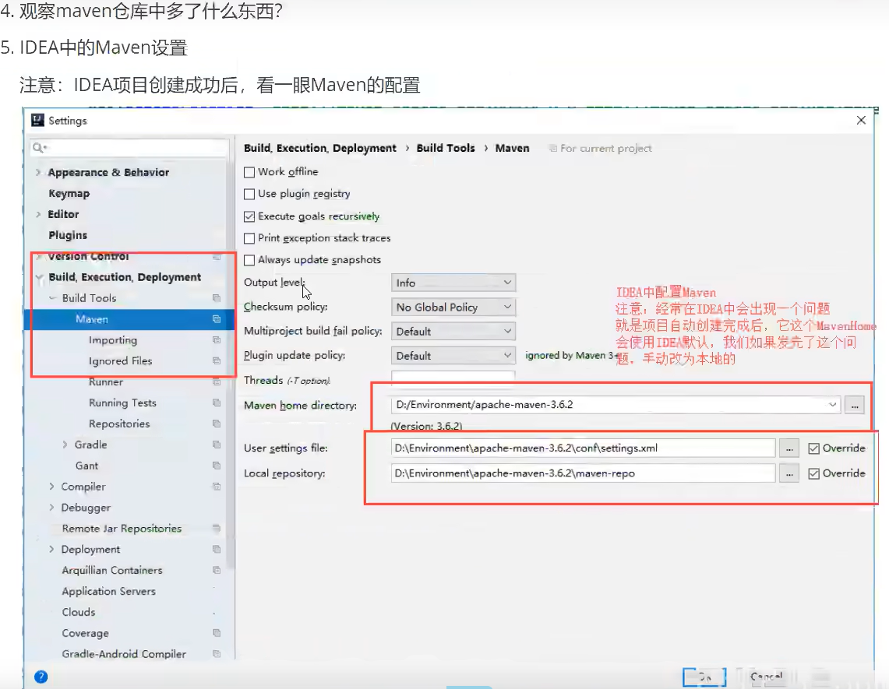Select Keymap in settings tree
This screenshot has height=689, width=889.
(69, 193)
